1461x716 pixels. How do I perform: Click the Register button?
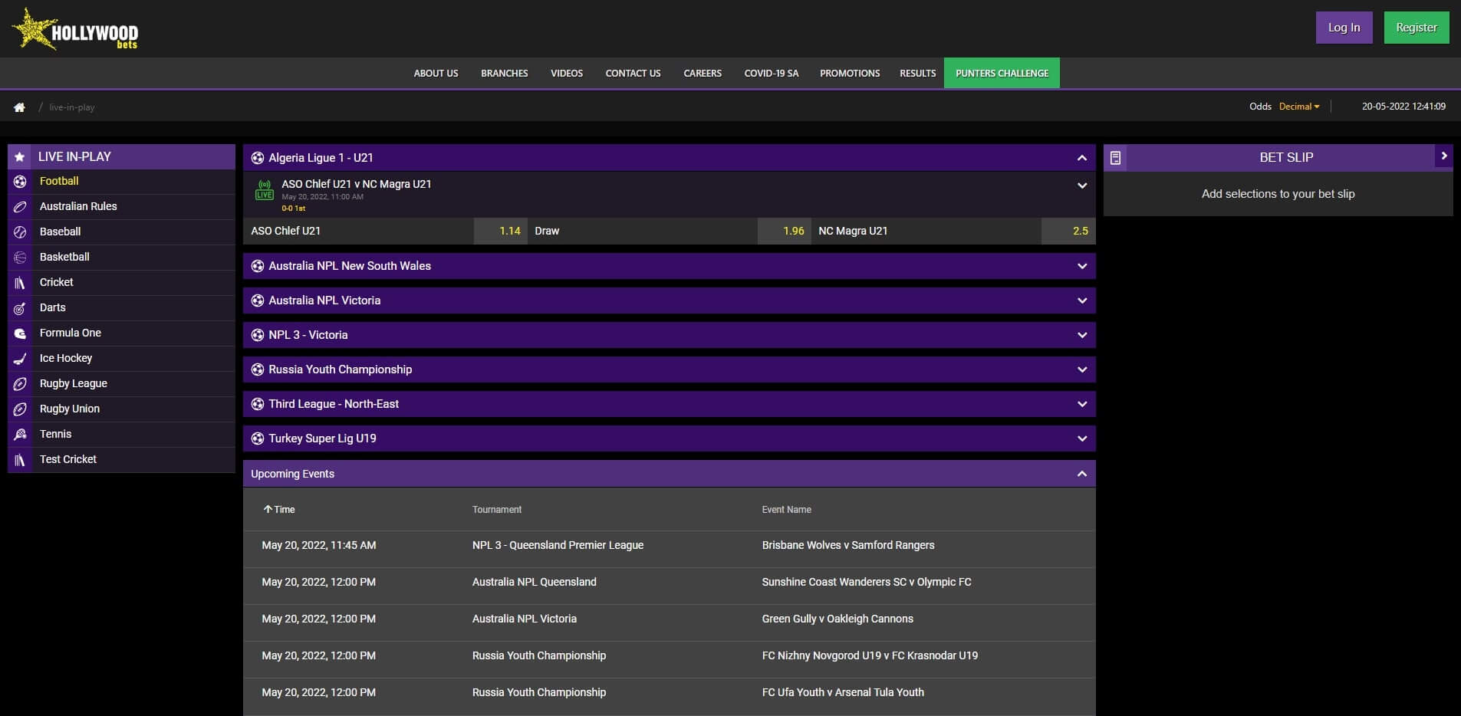coord(1415,27)
